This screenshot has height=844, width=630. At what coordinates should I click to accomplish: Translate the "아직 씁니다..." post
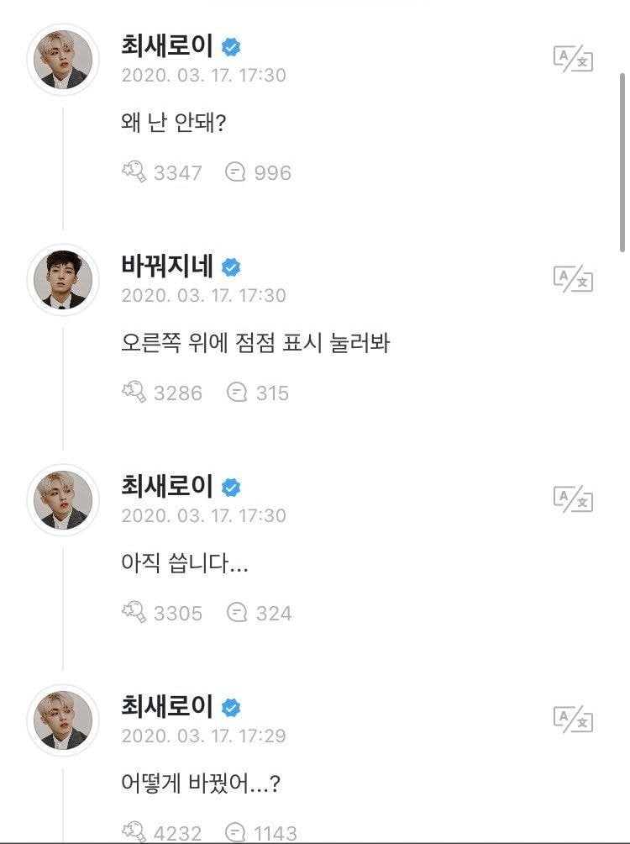point(573,499)
